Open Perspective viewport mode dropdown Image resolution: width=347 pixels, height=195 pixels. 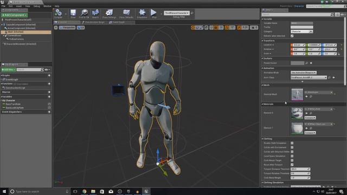pyautogui.click(x=67, y=28)
